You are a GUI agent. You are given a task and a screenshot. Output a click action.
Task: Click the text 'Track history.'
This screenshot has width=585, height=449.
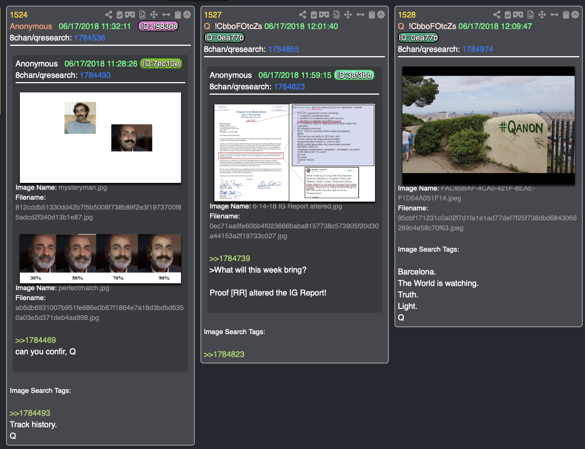click(33, 425)
